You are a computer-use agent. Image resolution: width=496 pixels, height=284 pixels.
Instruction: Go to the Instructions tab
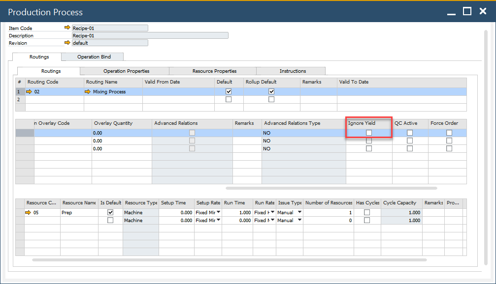pos(293,71)
